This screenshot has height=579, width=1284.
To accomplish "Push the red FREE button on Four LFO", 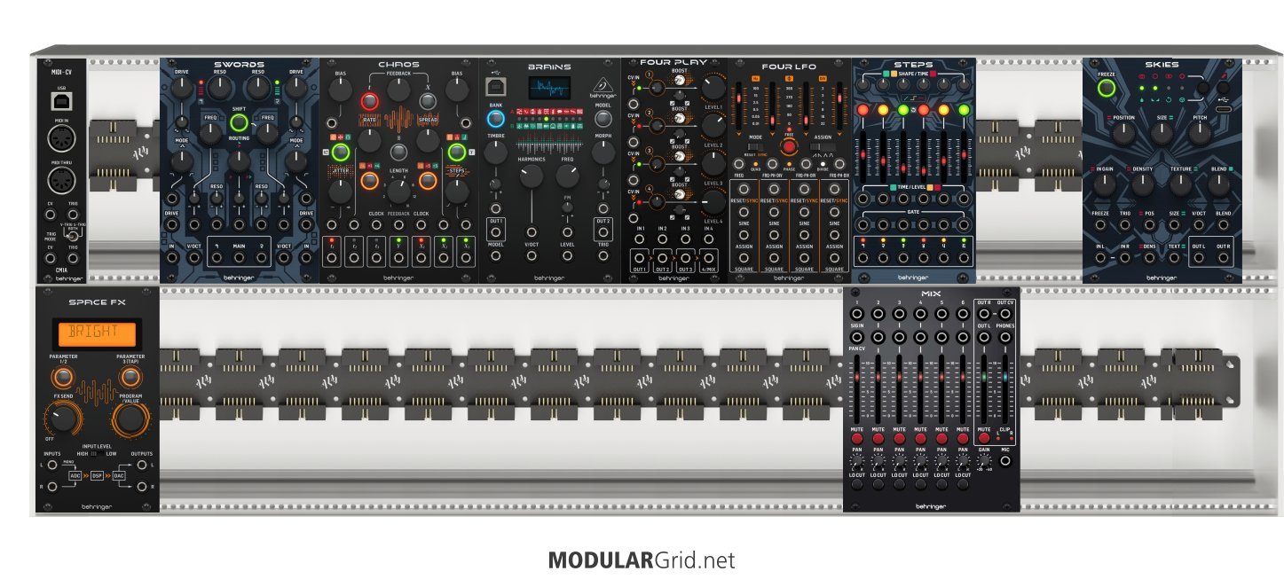I will click(788, 146).
